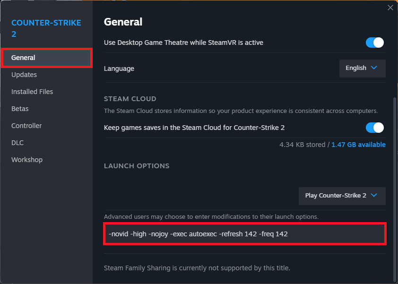Toggle Desktop Game Theatre while SteamVR setting
This screenshot has height=284, width=398.
[x=375, y=43]
